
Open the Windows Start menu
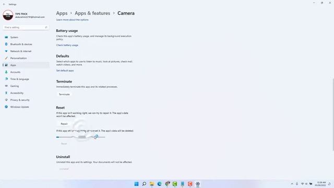point(137,184)
